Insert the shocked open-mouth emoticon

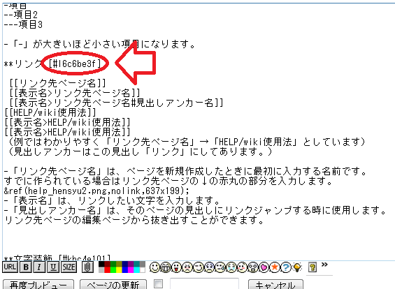[253, 267]
